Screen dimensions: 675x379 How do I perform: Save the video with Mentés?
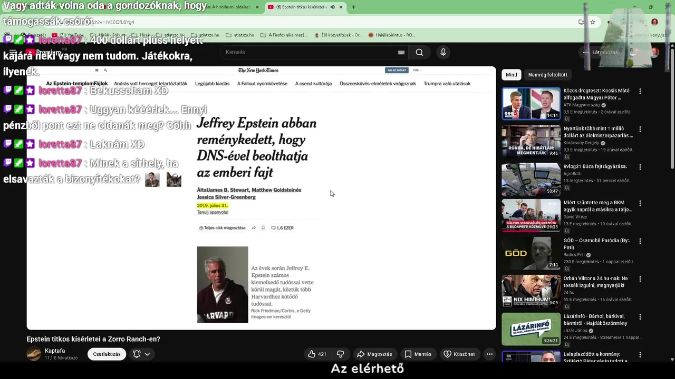pyautogui.click(x=418, y=354)
